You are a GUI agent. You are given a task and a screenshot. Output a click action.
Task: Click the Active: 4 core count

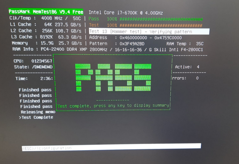pos(187,67)
